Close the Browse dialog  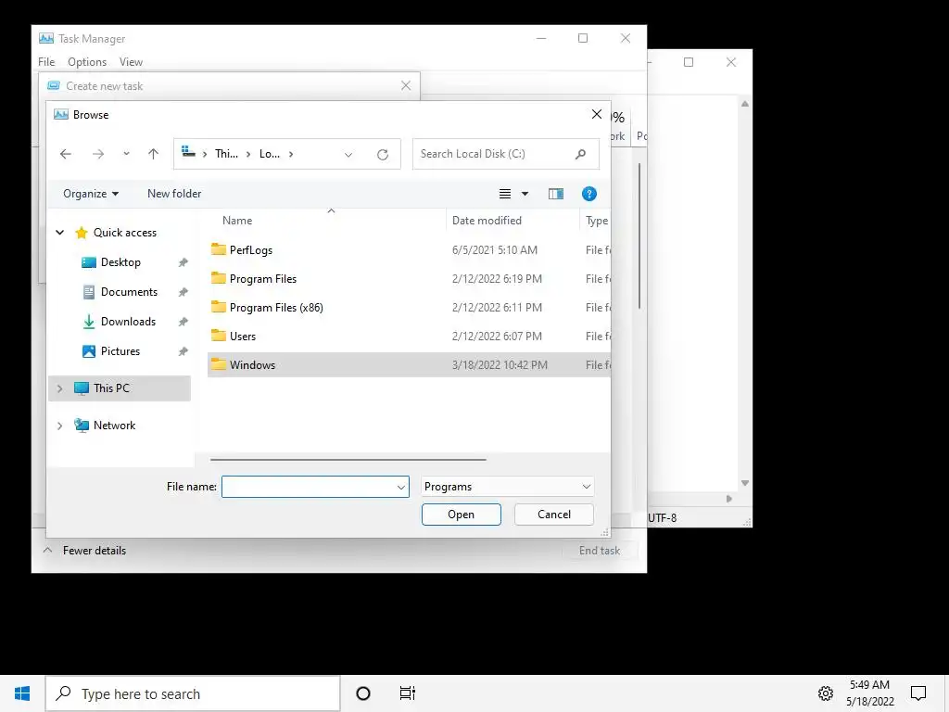click(596, 114)
